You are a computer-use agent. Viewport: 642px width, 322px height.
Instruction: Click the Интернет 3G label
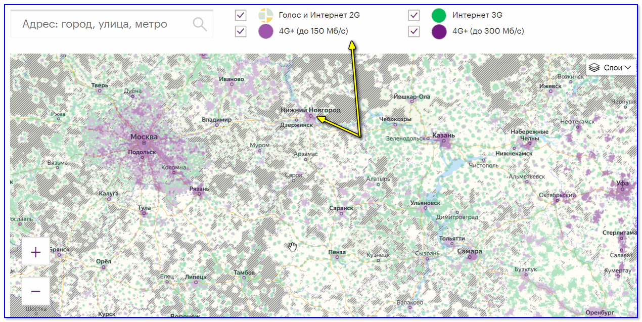[x=477, y=15]
